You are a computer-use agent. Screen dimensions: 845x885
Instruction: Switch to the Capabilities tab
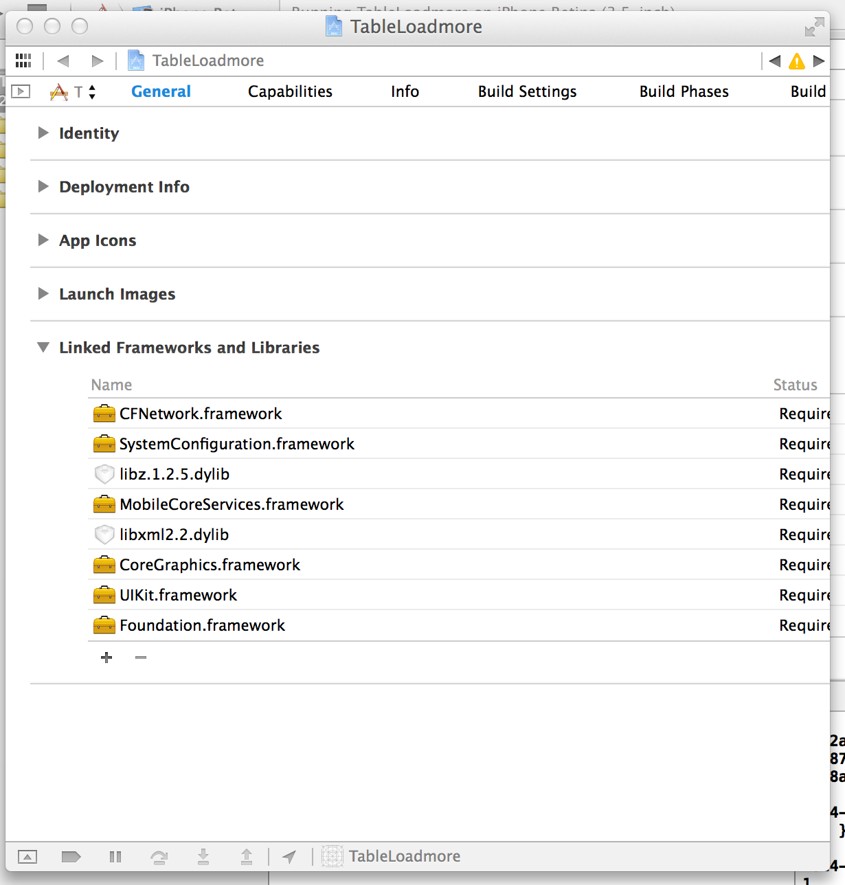290,91
